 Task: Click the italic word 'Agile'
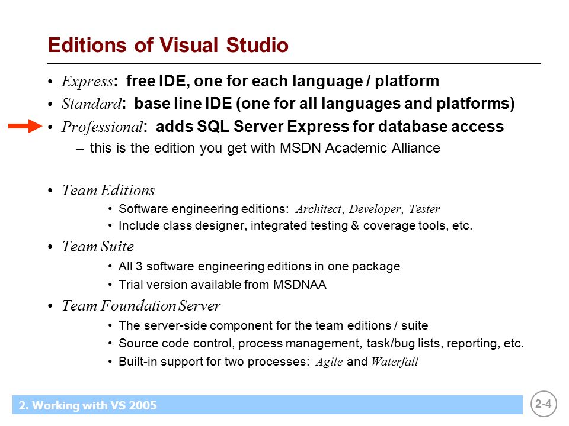(x=329, y=362)
